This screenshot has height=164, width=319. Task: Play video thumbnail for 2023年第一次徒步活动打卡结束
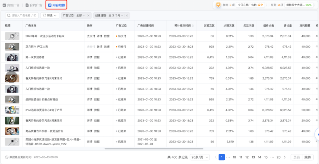click(12, 36)
